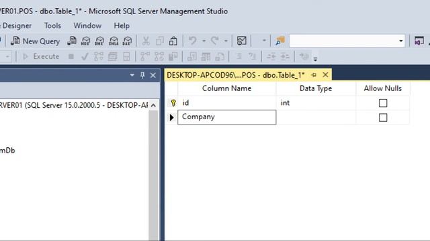Image resolution: width=430 pixels, height=241 pixels.
Task: Click the icon right of search combo box
Action: coord(419,41)
